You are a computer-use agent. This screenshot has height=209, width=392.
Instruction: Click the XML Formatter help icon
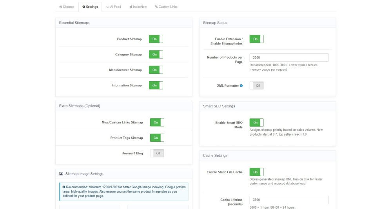tap(241, 86)
